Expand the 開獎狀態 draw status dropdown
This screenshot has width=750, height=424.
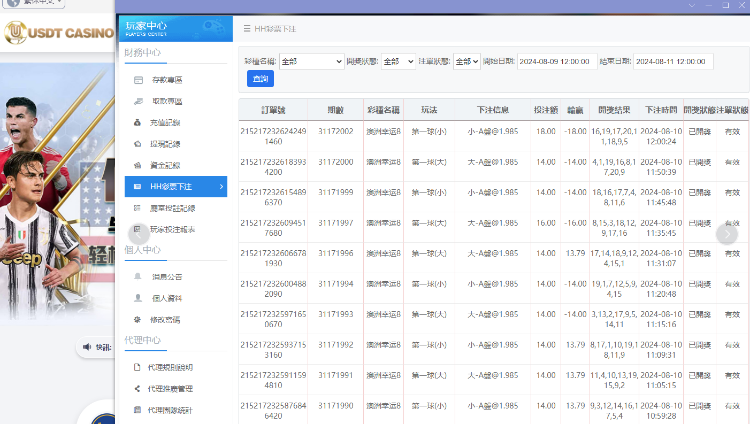398,61
